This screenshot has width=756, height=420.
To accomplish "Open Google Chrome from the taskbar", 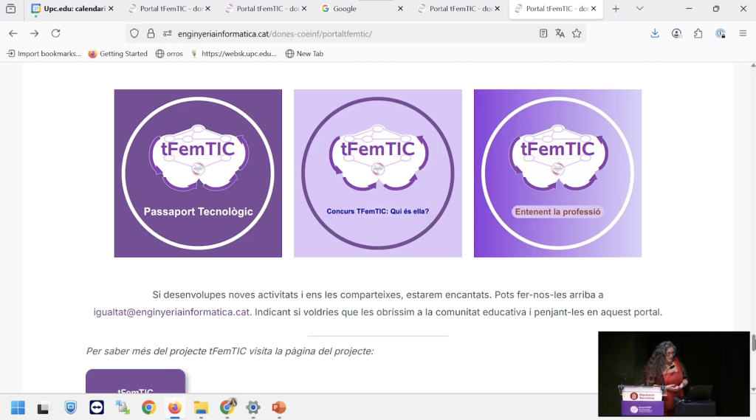I will tap(148, 407).
